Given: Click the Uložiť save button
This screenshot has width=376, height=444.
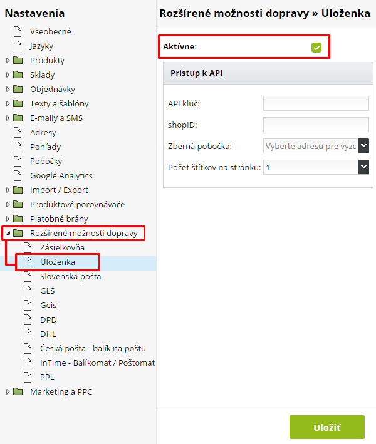Looking at the screenshot, I should [327, 427].
